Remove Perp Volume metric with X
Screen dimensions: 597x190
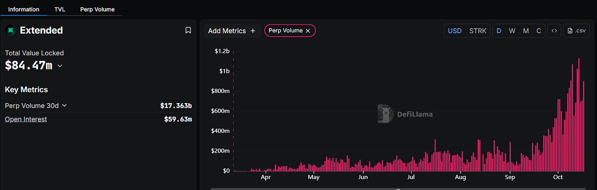[307, 31]
